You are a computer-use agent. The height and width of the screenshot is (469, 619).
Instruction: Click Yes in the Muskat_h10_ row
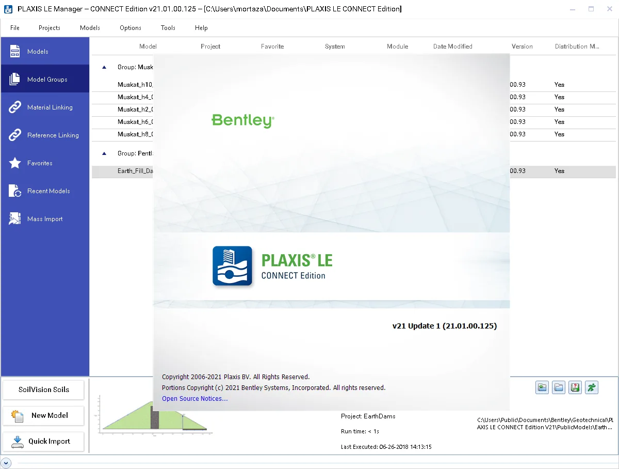(559, 85)
